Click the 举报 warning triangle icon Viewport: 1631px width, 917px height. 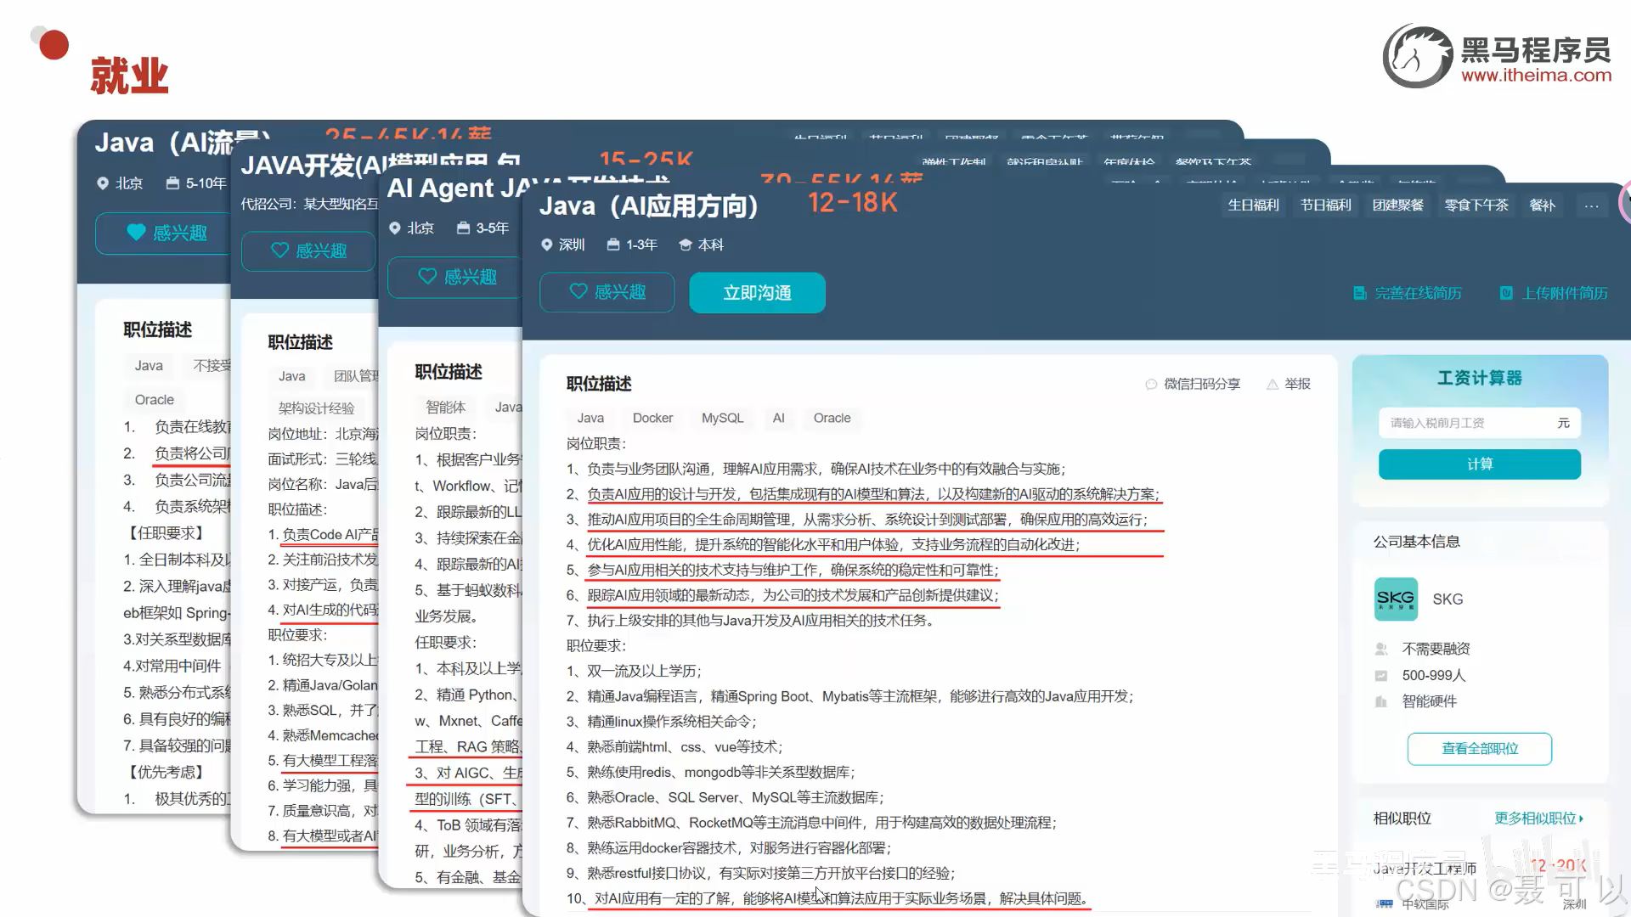coord(1273,384)
